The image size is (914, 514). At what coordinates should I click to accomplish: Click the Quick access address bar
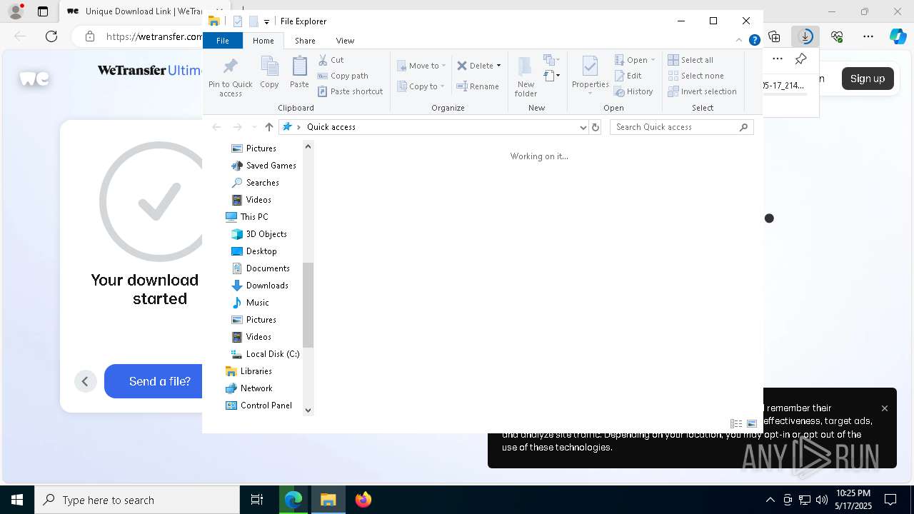[433, 127]
